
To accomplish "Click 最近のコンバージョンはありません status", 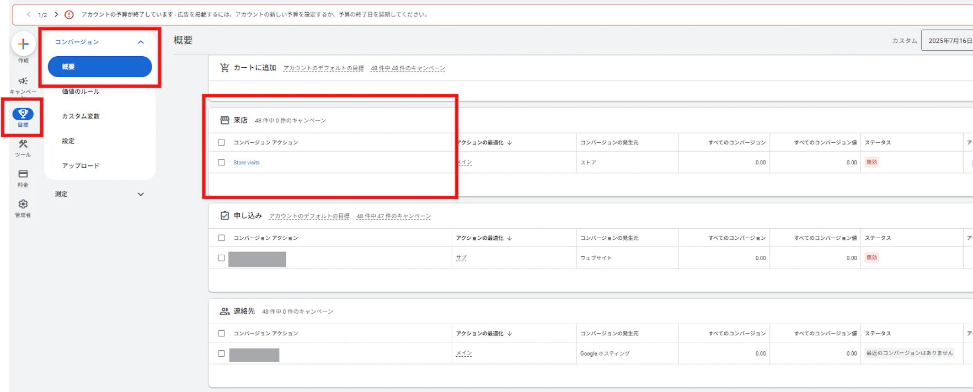I will 910,353.
